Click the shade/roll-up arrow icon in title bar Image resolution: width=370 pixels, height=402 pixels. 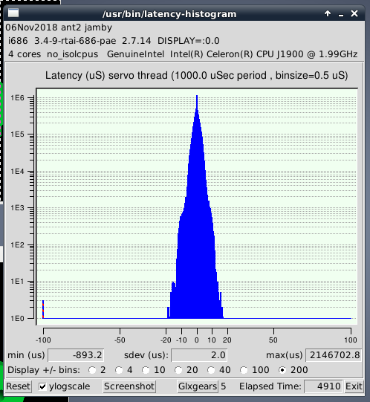pos(328,13)
